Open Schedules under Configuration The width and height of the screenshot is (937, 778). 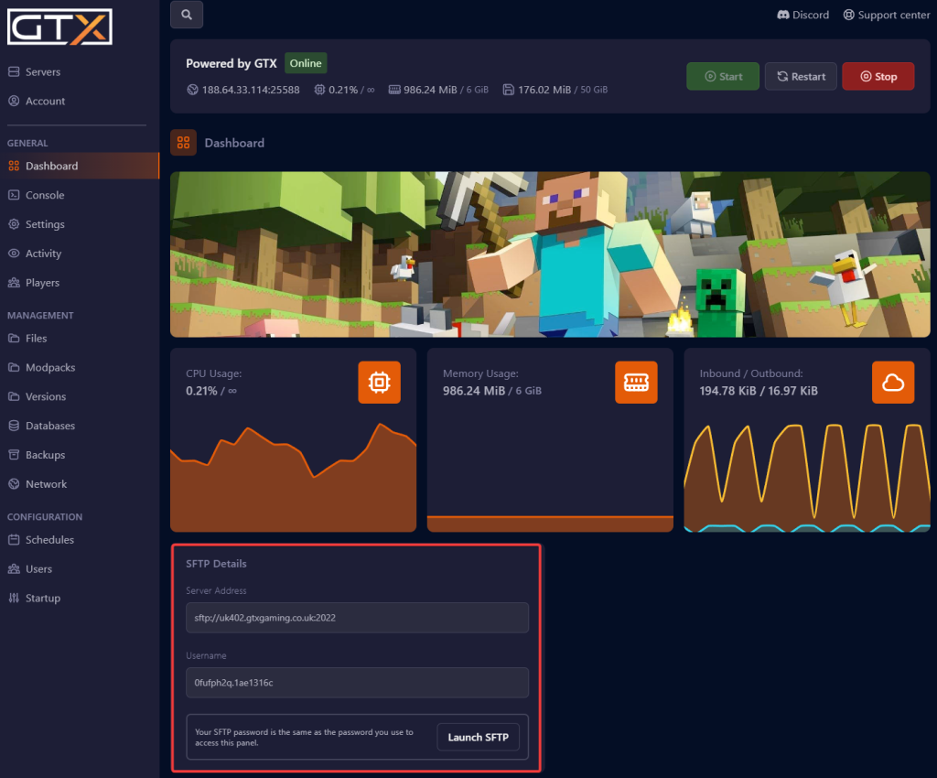[80, 540]
